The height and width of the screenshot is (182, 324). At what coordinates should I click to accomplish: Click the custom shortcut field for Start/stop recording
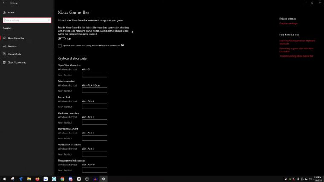pyautogui.click(x=94, y=122)
